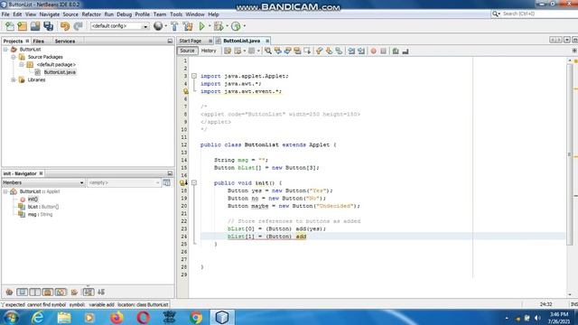Switch to the Start Page tab

point(191,41)
